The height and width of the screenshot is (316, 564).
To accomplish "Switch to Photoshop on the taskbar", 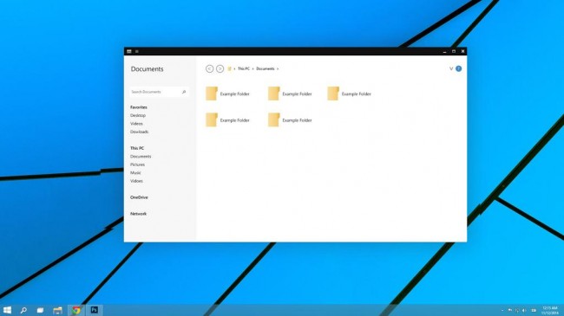I will [x=95, y=310].
